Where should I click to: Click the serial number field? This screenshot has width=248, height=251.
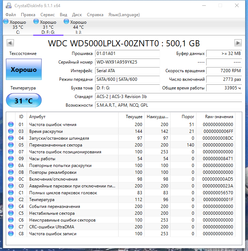coord(127,62)
